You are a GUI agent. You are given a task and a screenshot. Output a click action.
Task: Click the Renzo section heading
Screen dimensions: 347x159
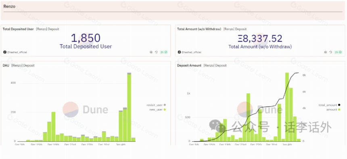(x=9, y=6)
